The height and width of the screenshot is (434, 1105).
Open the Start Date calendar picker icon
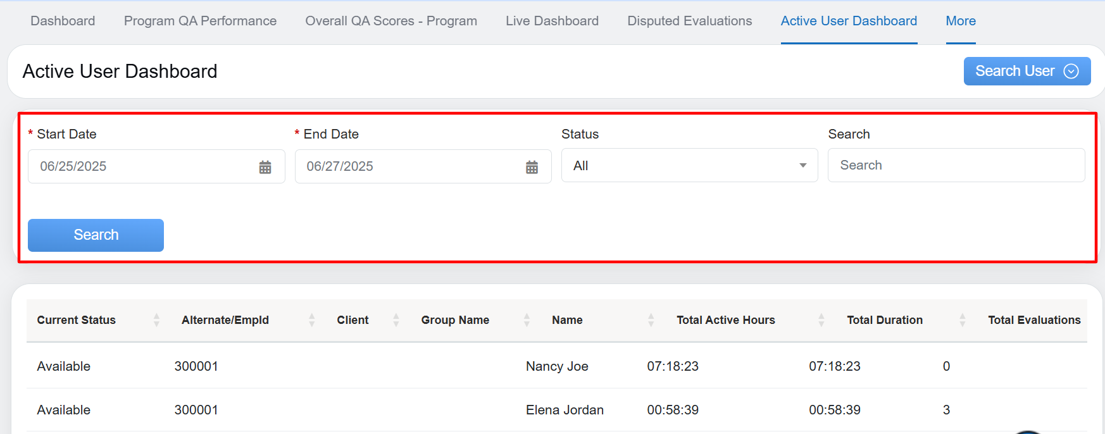265,167
